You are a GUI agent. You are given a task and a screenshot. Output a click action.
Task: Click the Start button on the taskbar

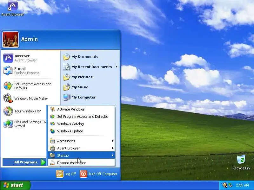coord(15,185)
